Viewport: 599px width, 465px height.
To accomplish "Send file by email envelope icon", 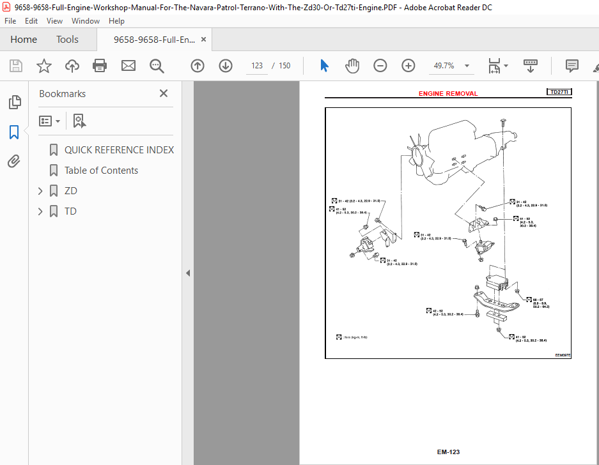I will coord(128,66).
